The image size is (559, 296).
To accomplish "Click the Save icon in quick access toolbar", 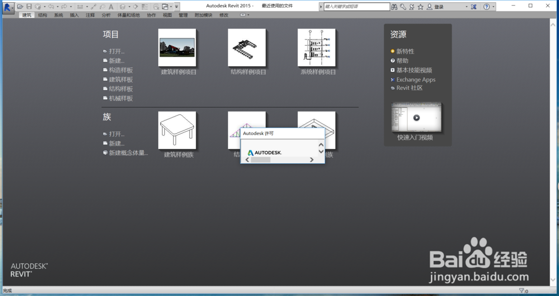I will click(29, 6).
